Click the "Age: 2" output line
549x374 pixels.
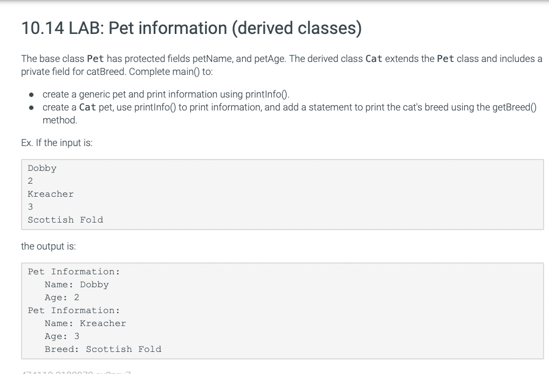(x=62, y=297)
